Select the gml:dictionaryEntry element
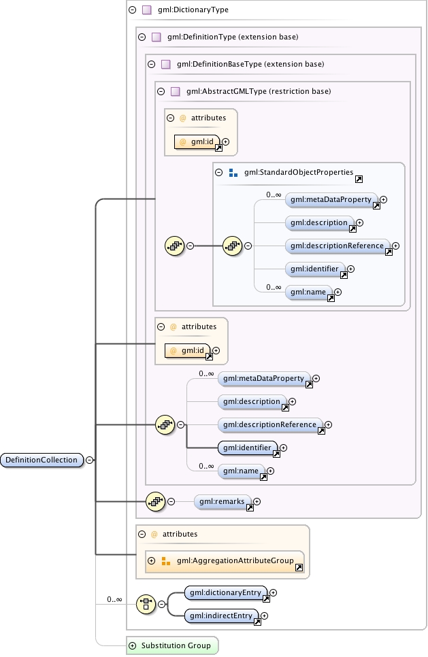The width and height of the screenshot is (428, 657). point(226,593)
